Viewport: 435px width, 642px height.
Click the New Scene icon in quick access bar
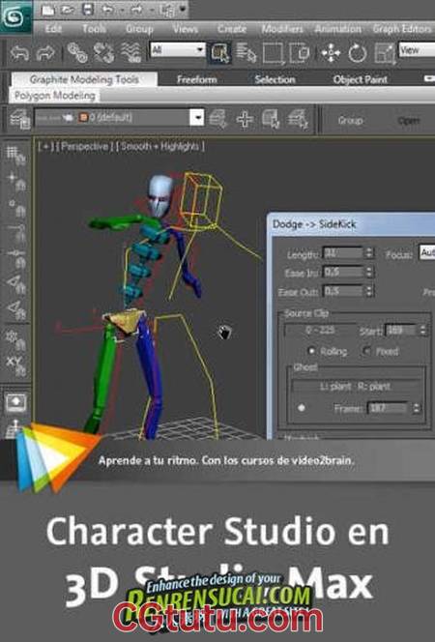pos(48,10)
